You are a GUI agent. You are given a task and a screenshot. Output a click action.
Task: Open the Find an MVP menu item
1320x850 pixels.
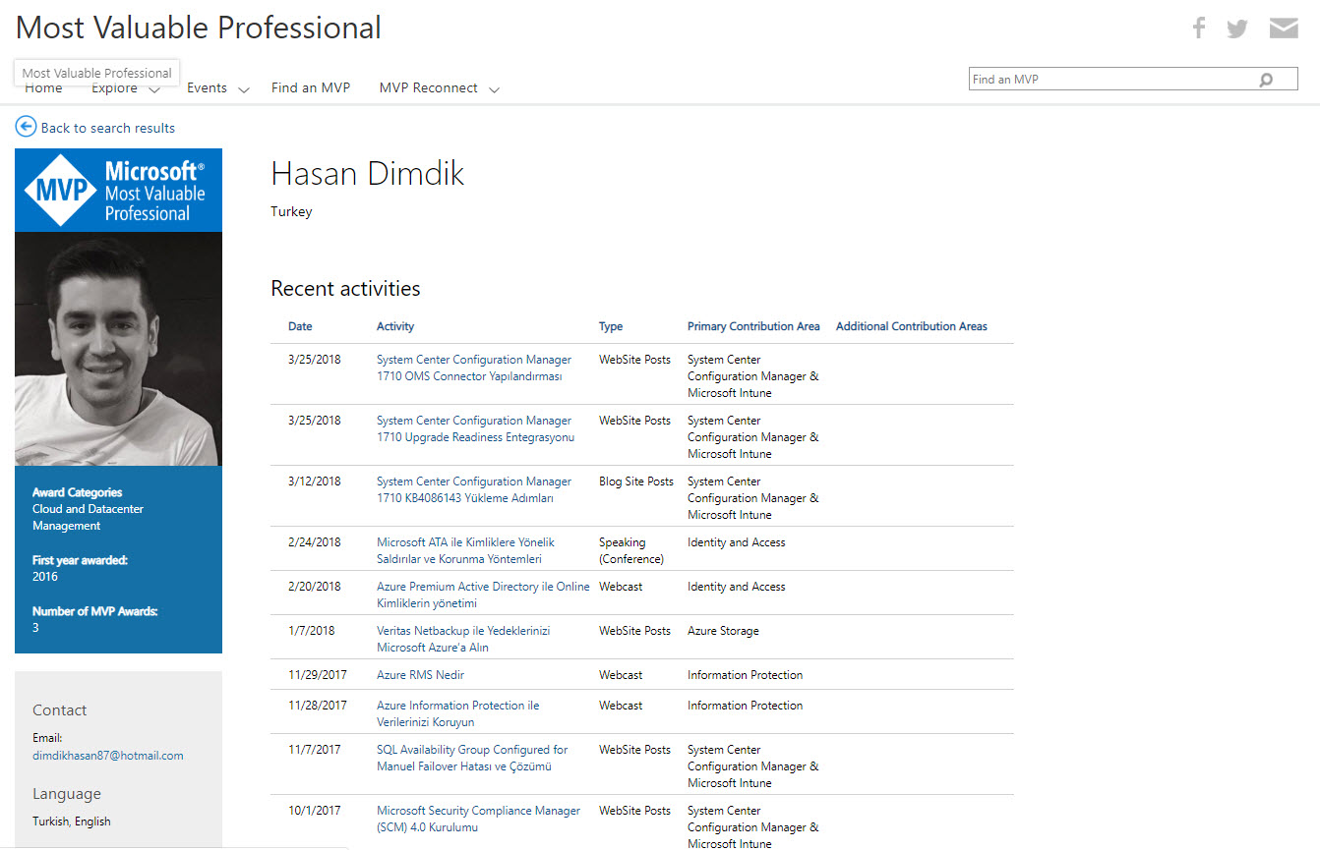pyautogui.click(x=310, y=87)
